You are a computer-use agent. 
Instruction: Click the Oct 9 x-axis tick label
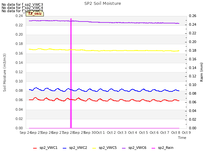[186, 133]
